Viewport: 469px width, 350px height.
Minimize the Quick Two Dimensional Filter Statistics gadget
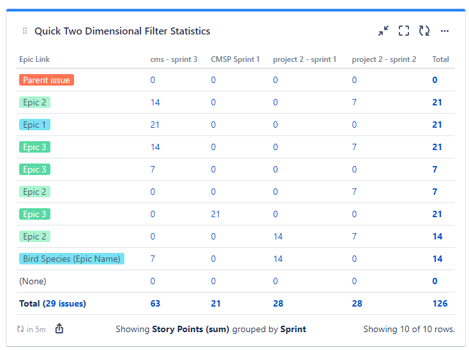click(383, 31)
